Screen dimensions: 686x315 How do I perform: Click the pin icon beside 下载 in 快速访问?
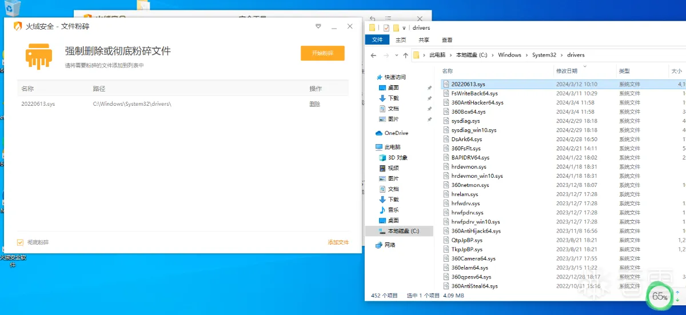coord(429,98)
